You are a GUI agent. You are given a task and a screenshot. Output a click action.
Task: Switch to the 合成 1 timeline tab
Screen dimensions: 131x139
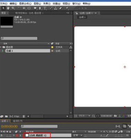pos(5,121)
